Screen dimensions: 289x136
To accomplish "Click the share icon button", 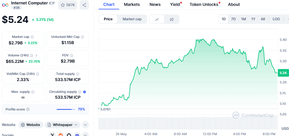I will [84, 5].
